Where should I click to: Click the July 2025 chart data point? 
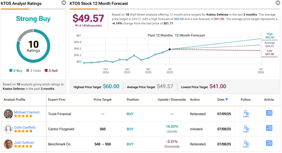(170, 49)
